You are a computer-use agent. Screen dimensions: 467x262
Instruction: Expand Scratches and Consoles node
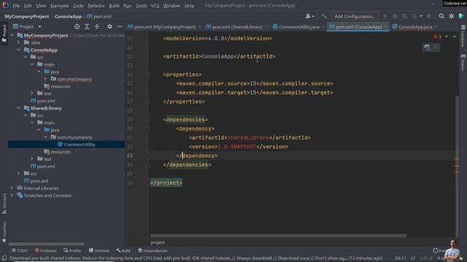[x=12, y=196]
